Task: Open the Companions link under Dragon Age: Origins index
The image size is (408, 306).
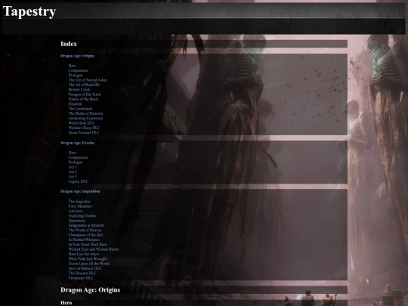Action: click(78, 70)
